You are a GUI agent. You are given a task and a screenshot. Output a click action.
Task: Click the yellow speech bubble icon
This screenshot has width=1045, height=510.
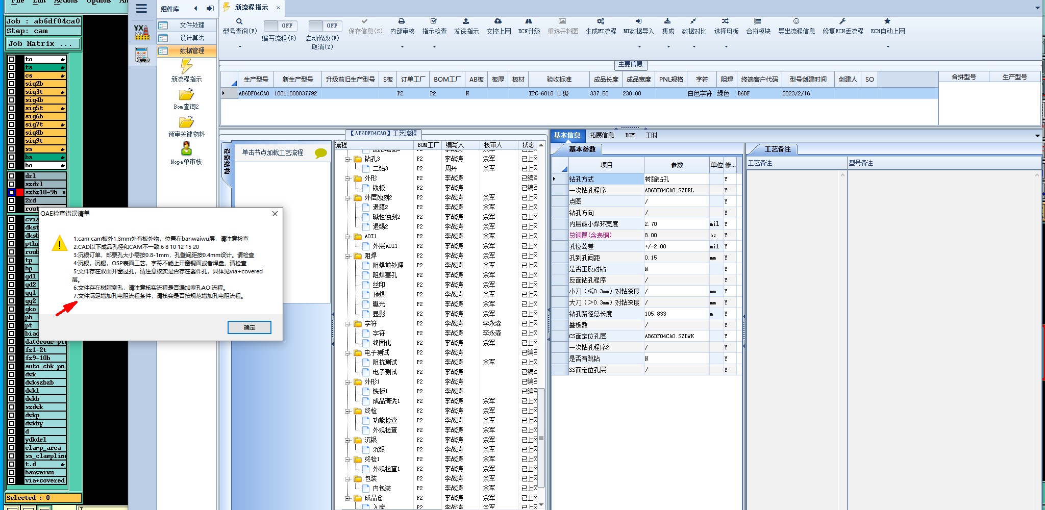pyautogui.click(x=321, y=153)
